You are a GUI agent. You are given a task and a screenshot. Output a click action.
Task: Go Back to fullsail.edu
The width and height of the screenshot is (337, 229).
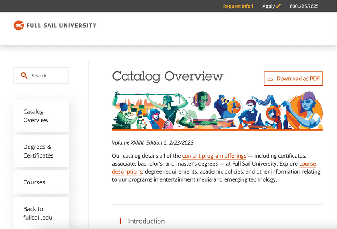click(41, 213)
